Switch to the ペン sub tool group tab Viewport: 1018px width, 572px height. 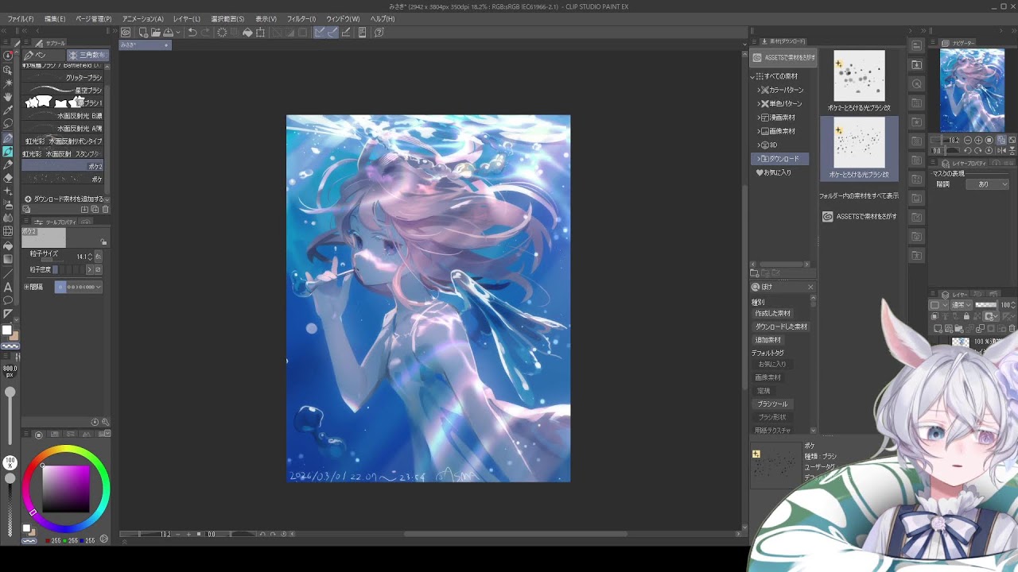43,56
